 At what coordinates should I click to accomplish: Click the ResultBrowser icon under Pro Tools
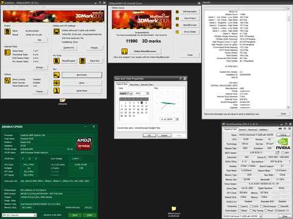[x=57, y=61]
